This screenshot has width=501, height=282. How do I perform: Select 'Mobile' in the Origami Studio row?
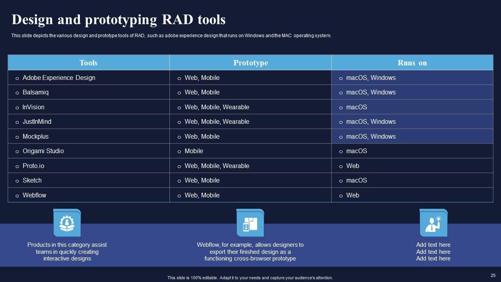194,151
